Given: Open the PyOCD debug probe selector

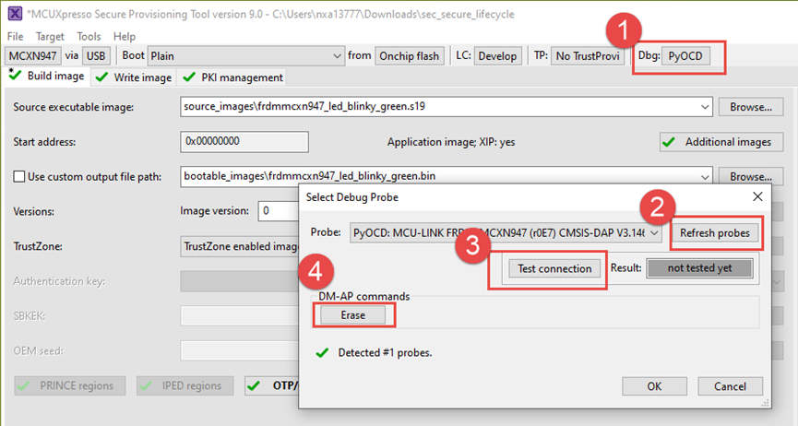Looking at the screenshot, I should click(685, 56).
